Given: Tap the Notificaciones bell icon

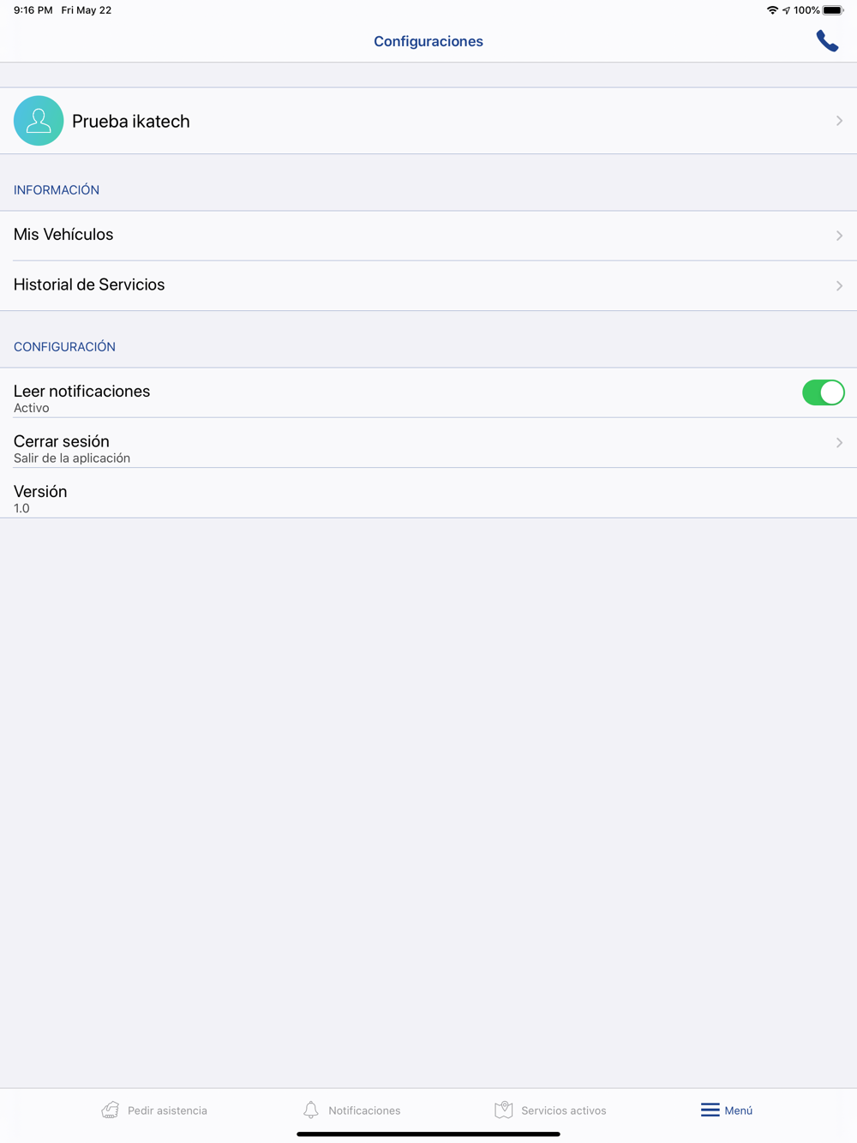Looking at the screenshot, I should [311, 1110].
